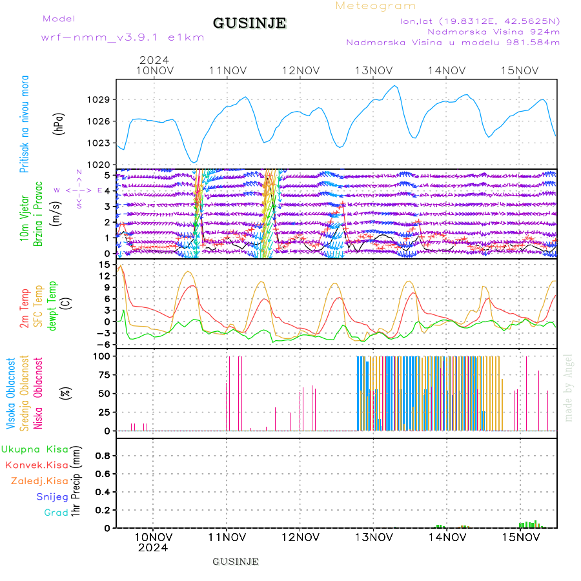Click the 15 temperature tick label
This screenshot has height=581, width=581.
point(104,265)
